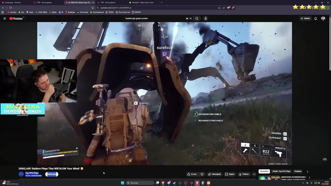Open the SKRYPTY bookmarks folder
The image size is (331, 186).
(x=137, y=12)
